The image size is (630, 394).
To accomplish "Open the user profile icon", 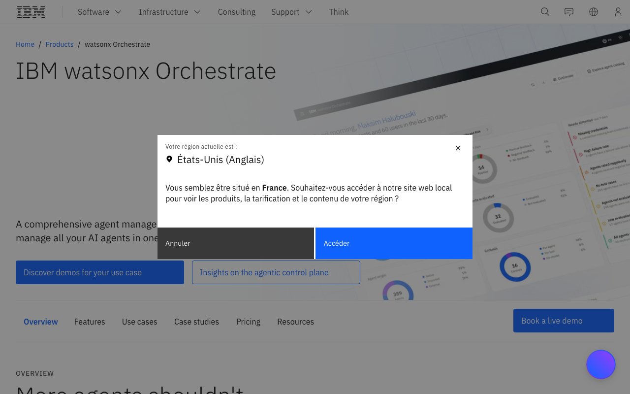I will click(x=618, y=12).
